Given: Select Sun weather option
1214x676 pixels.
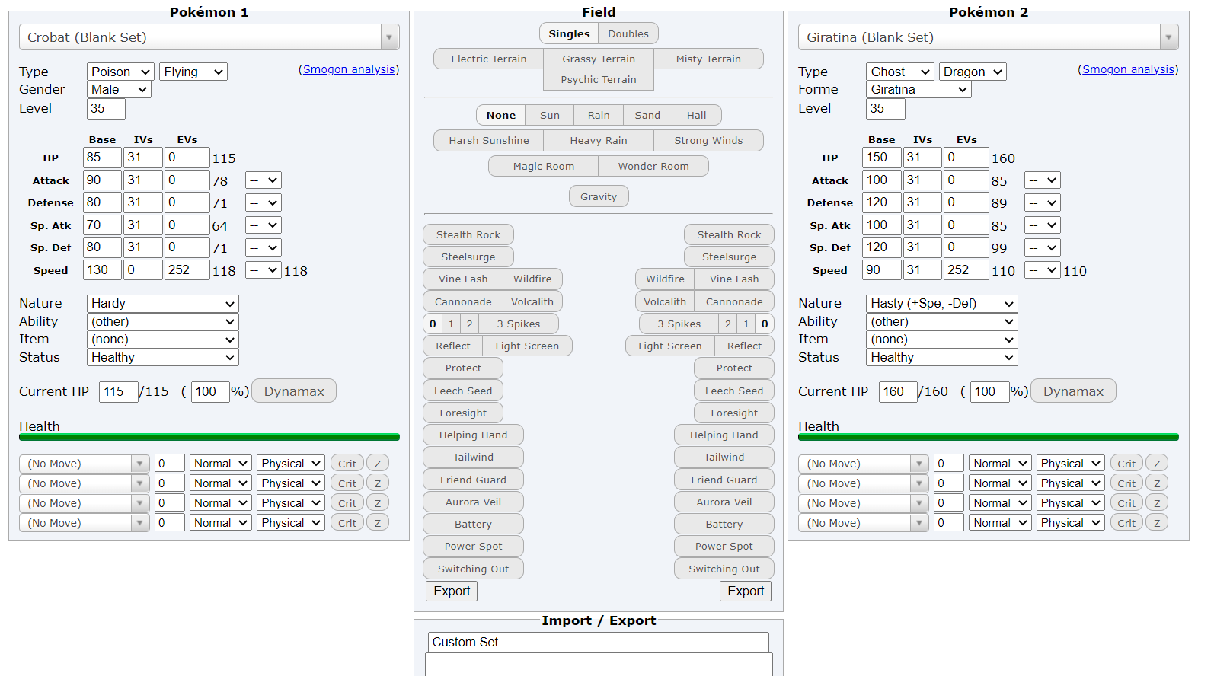Looking at the screenshot, I should [550, 115].
